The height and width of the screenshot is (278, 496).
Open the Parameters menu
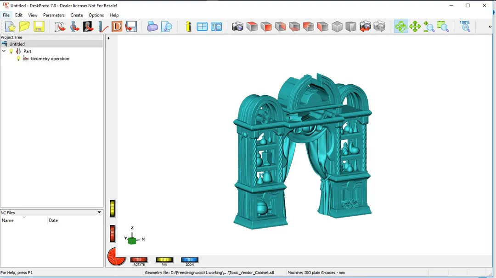(x=54, y=15)
